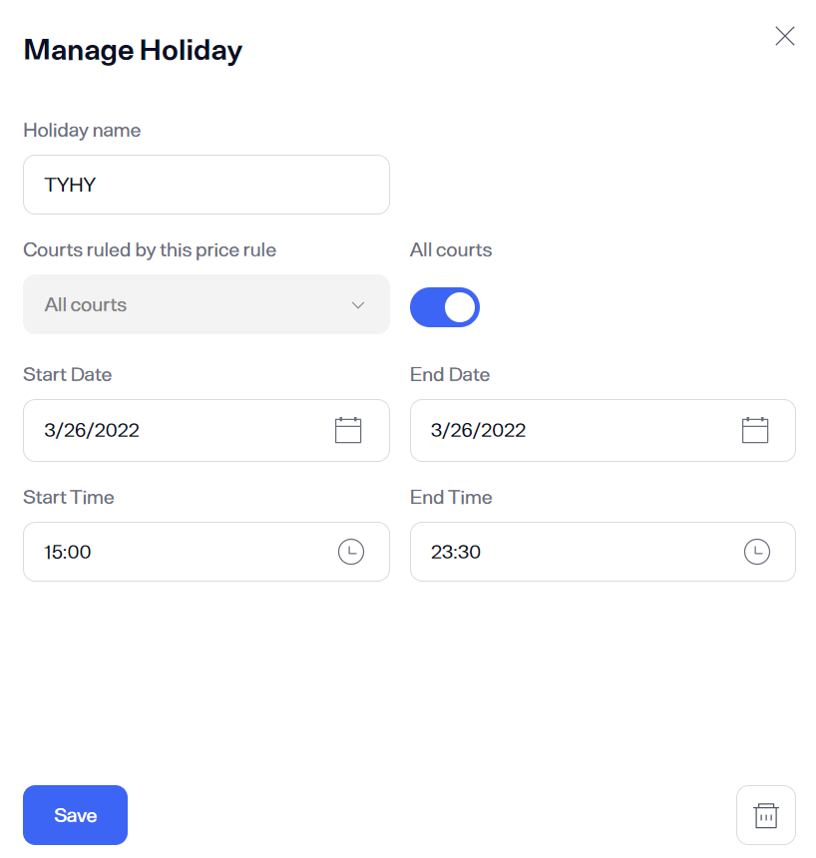The height and width of the screenshot is (858, 816).
Task: Switch the blue All courts toggle
Action: point(444,307)
